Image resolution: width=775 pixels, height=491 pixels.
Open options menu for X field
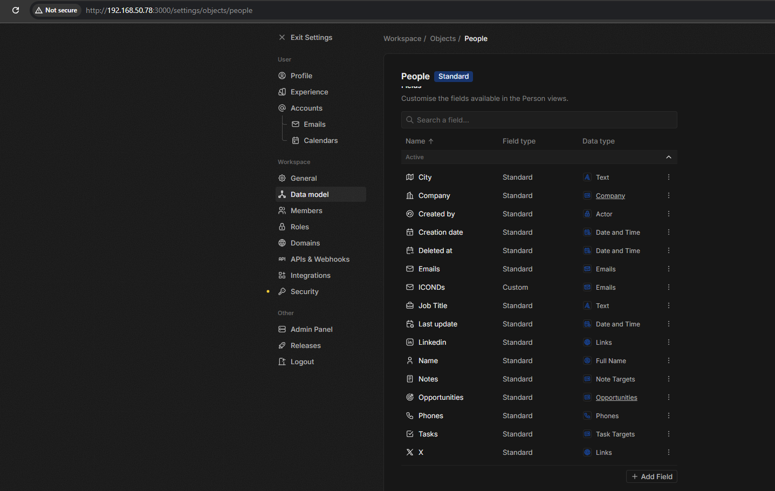pos(669,452)
